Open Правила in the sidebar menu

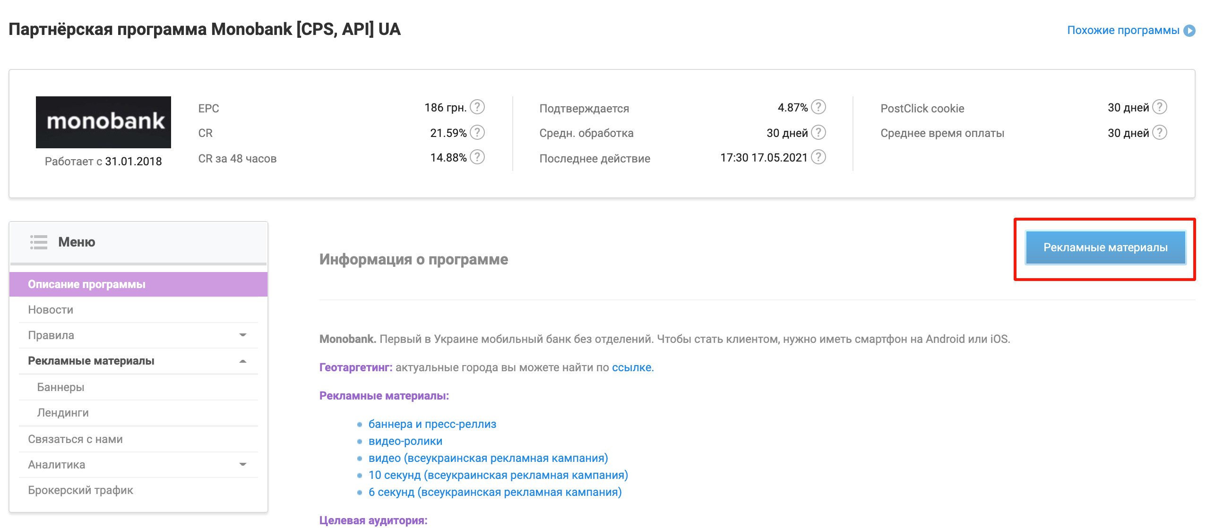(x=138, y=335)
